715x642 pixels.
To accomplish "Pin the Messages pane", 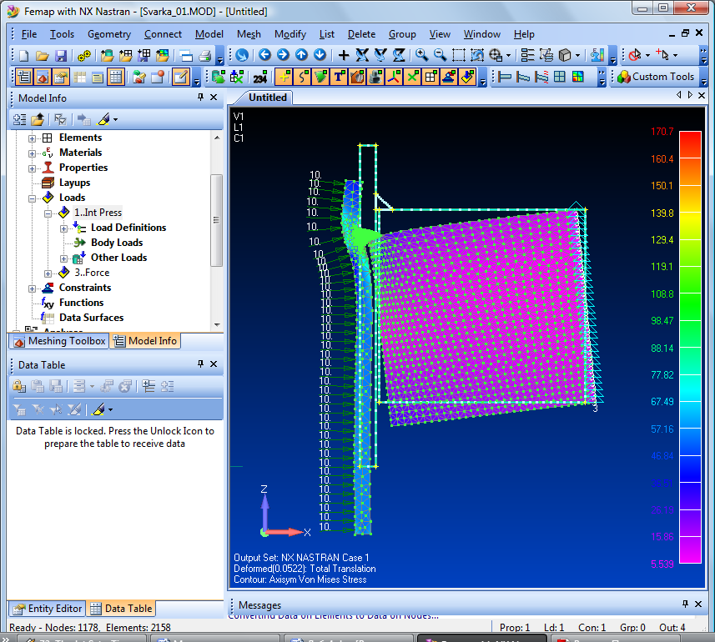I will (x=685, y=604).
